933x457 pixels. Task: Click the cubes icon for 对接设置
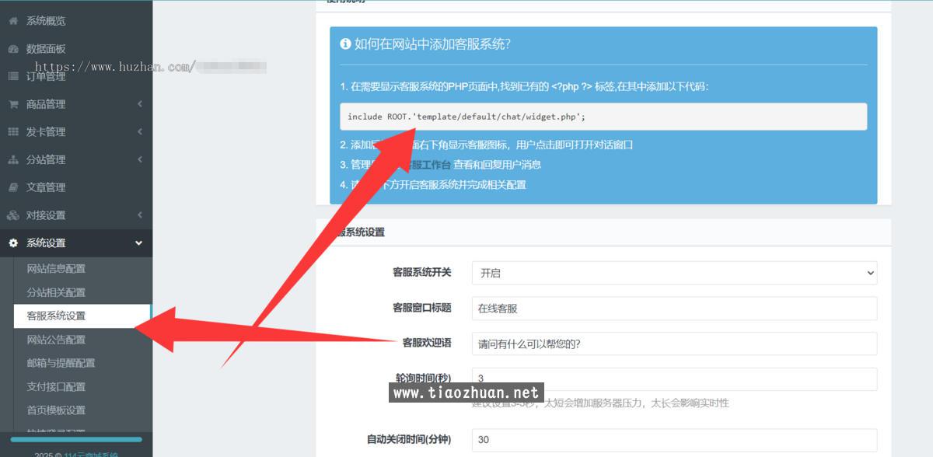click(x=13, y=215)
